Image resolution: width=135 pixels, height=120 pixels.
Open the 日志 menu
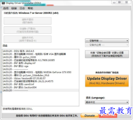click(22, 8)
